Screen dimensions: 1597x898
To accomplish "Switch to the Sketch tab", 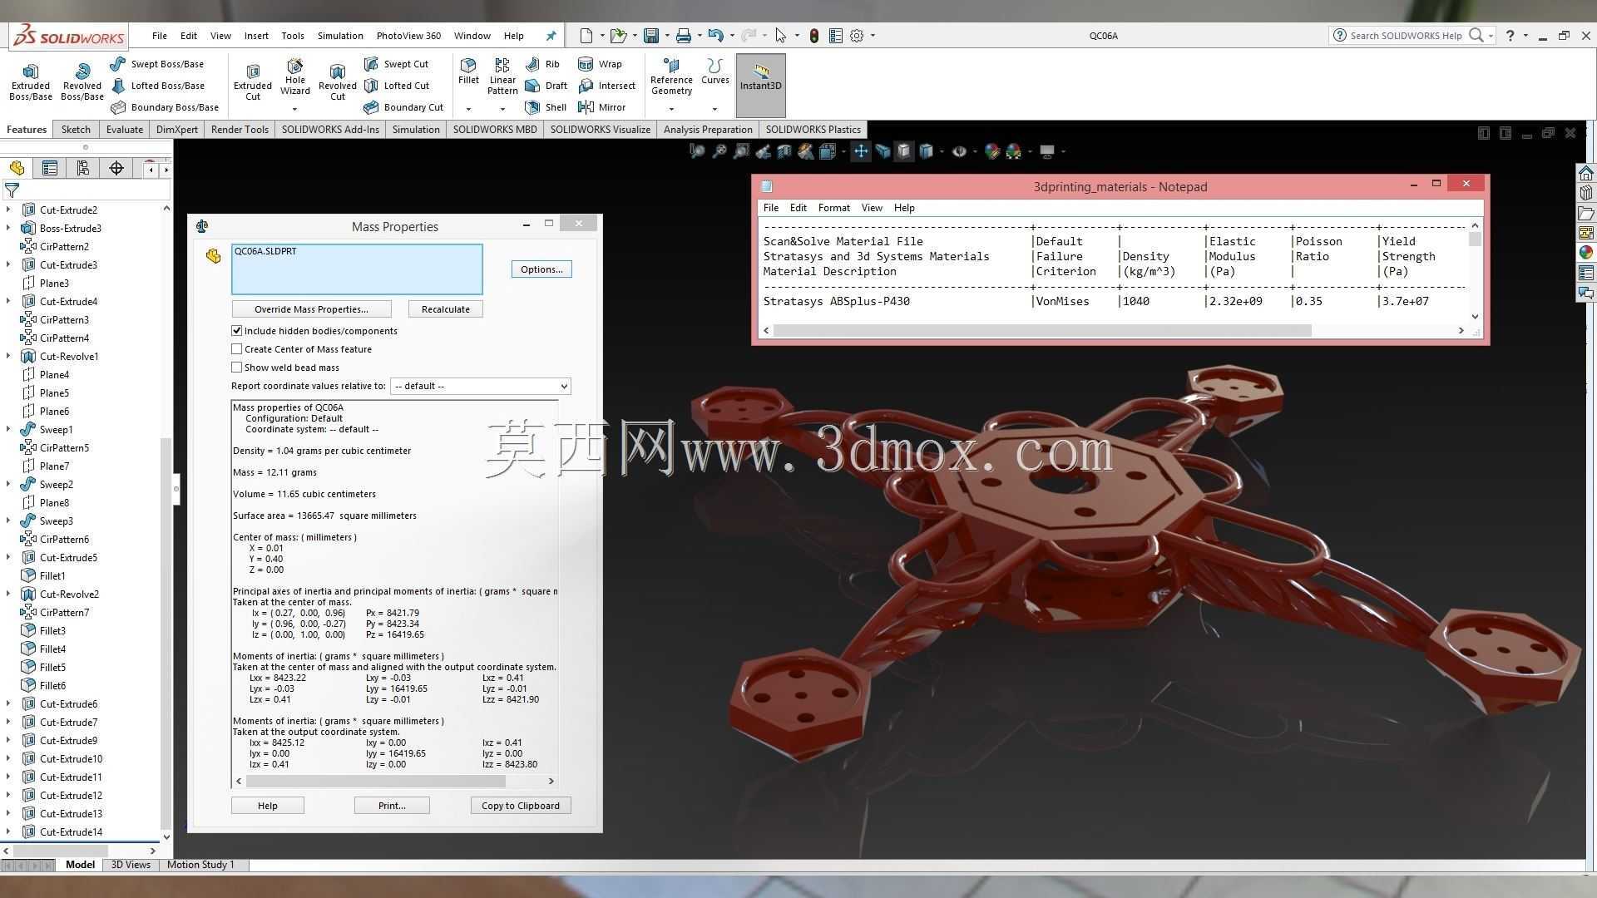I will tap(76, 130).
